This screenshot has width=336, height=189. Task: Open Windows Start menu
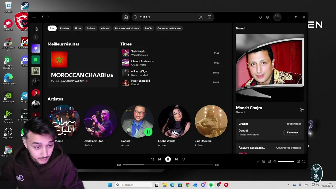[x=110, y=185]
